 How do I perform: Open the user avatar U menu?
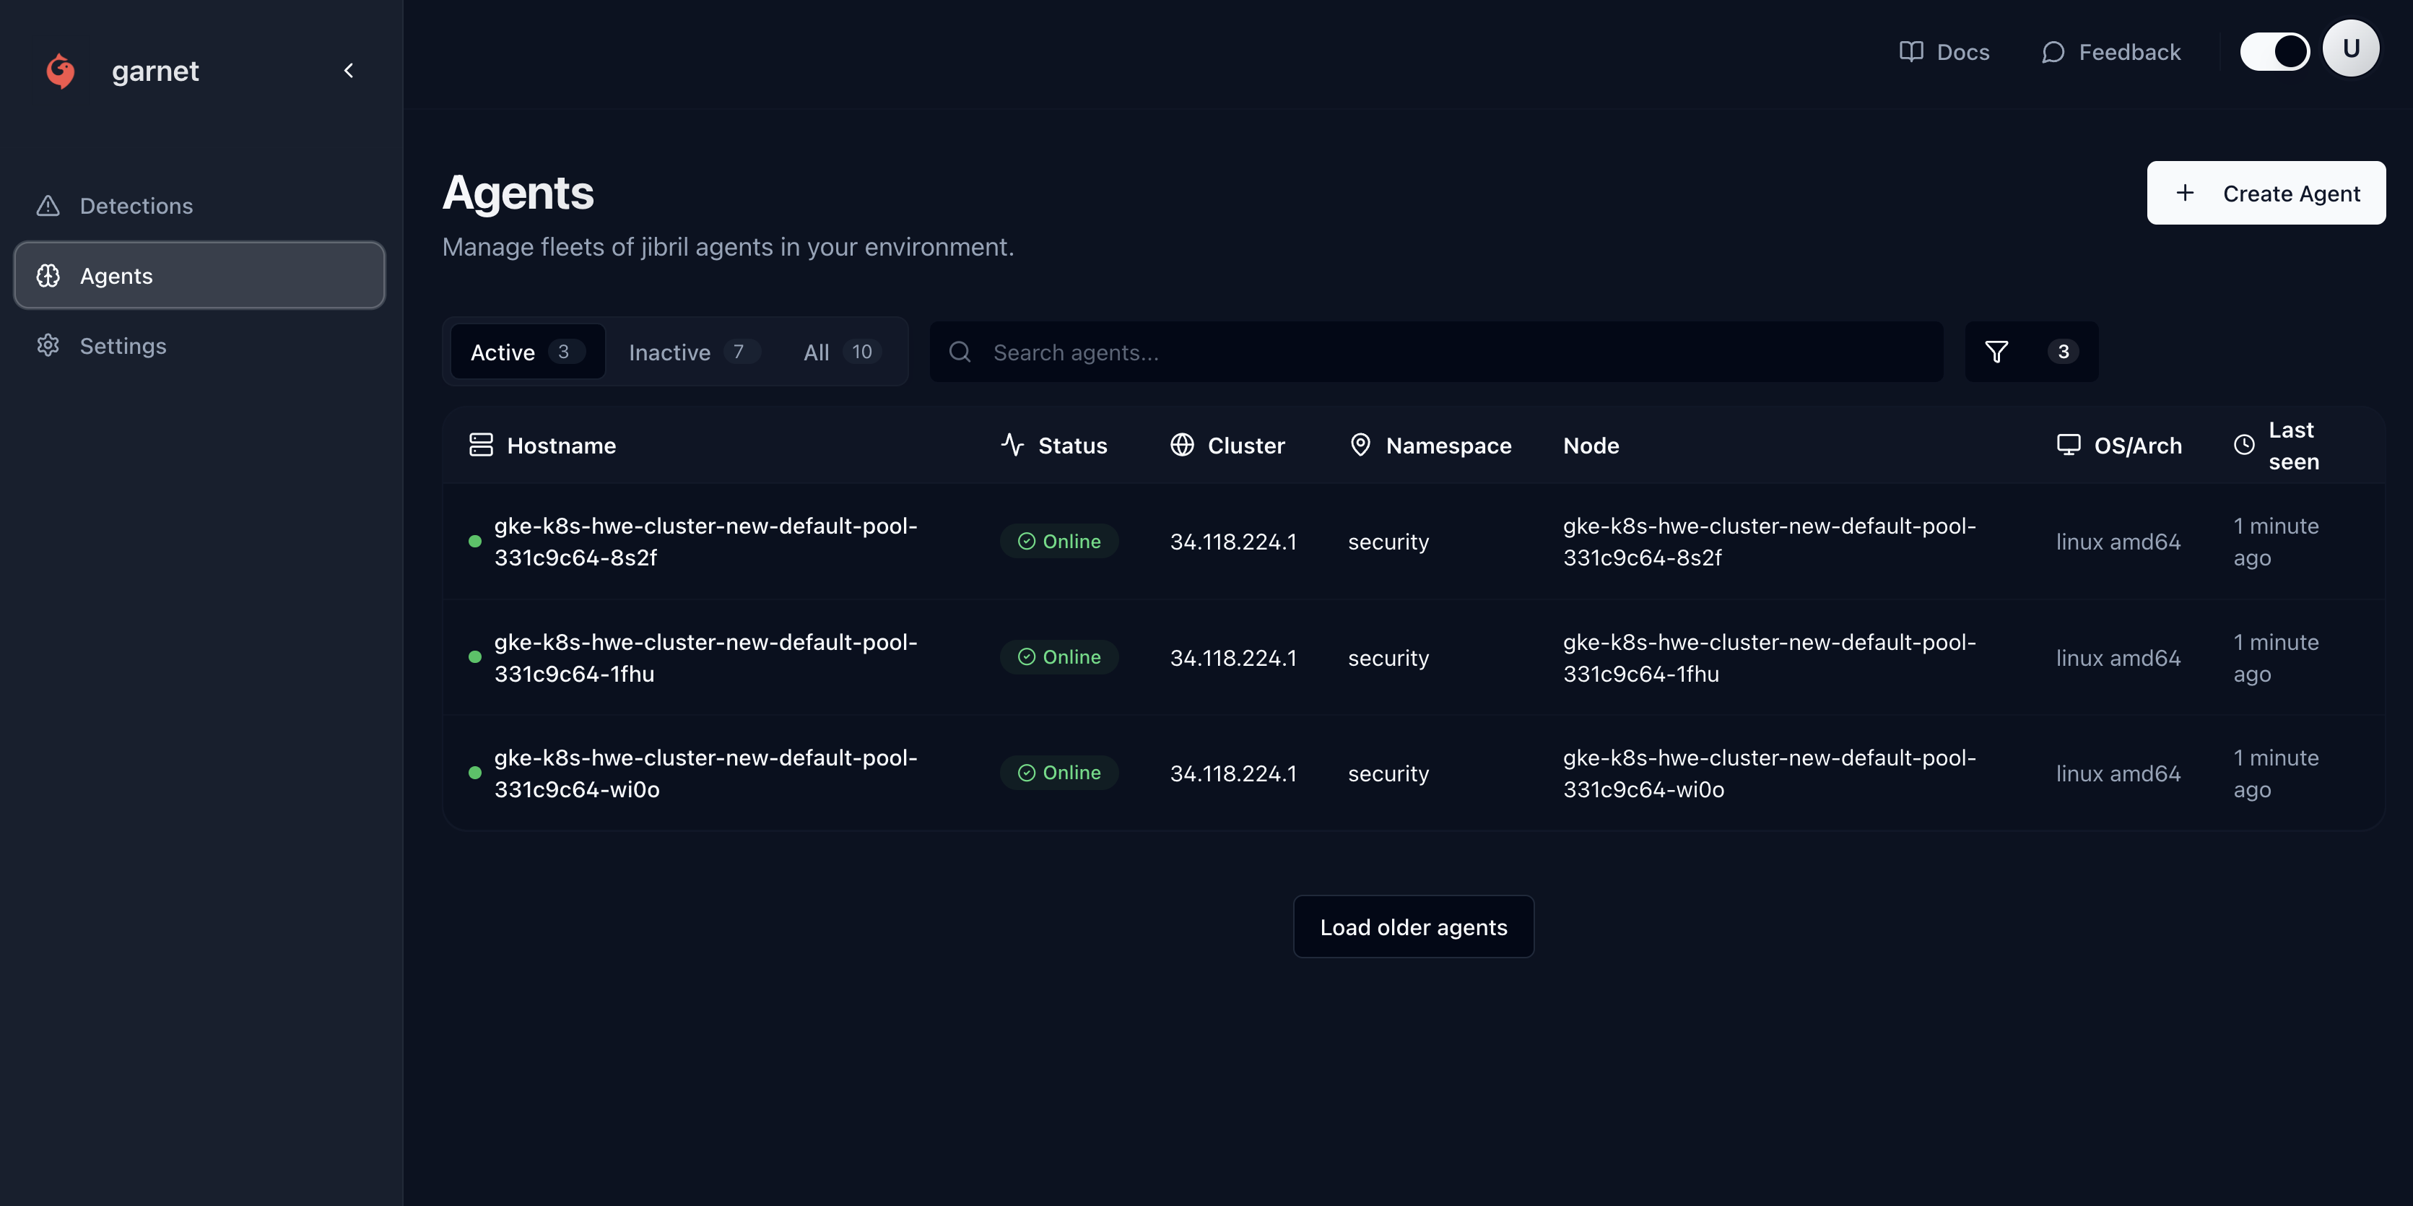click(x=2350, y=48)
